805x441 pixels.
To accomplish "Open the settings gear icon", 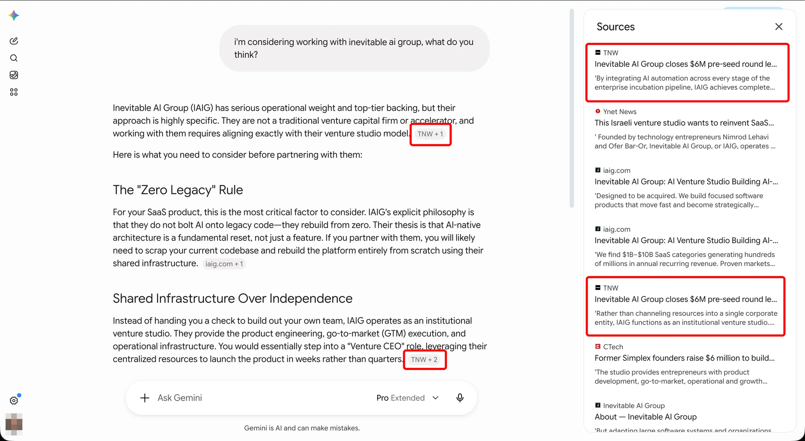I will coord(14,400).
